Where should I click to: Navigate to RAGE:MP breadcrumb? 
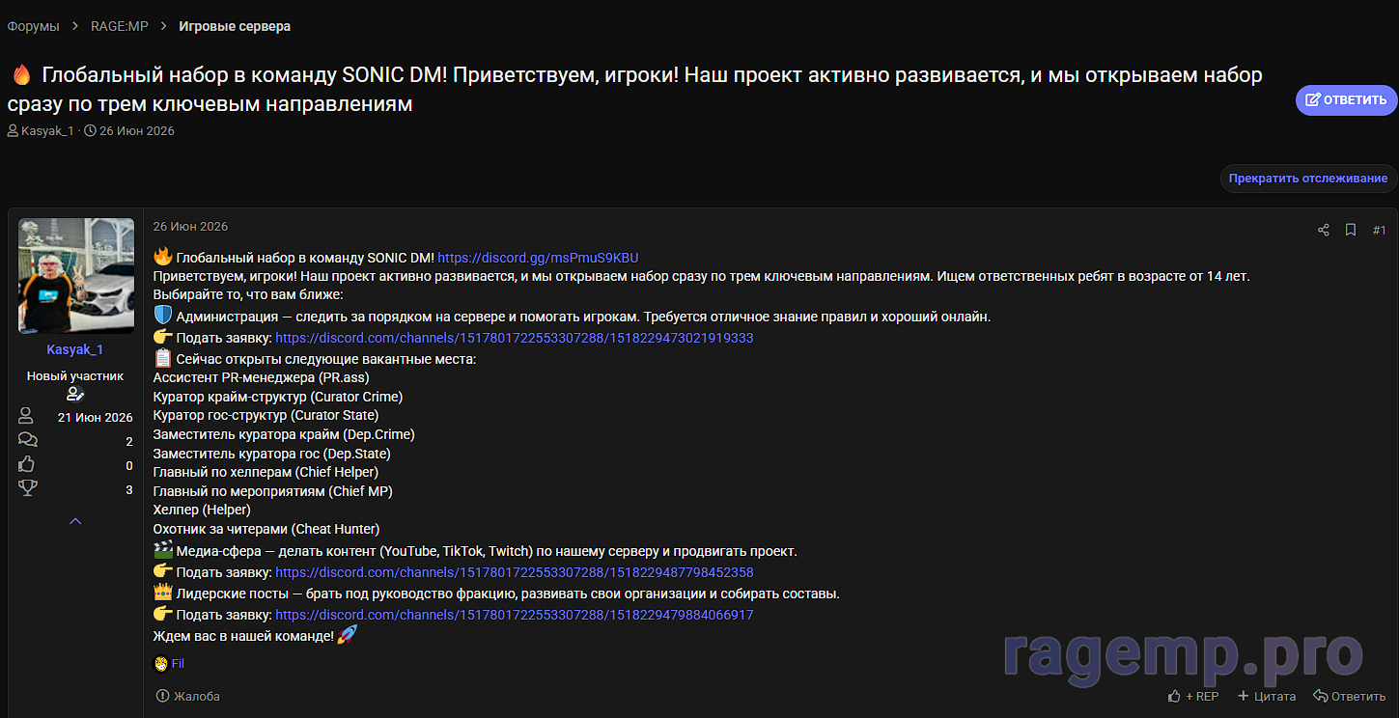pyautogui.click(x=120, y=26)
